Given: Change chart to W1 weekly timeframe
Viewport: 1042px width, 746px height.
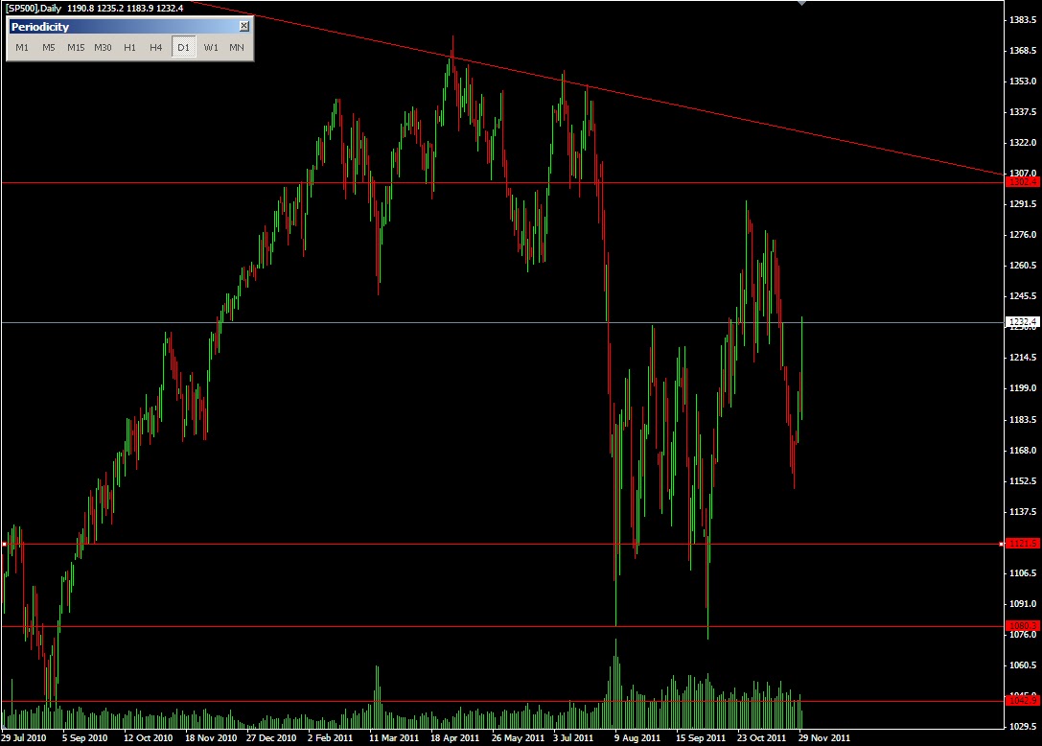Looking at the screenshot, I should pyautogui.click(x=211, y=47).
